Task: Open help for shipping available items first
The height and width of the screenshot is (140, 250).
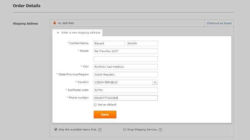Action: coord(100,130)
